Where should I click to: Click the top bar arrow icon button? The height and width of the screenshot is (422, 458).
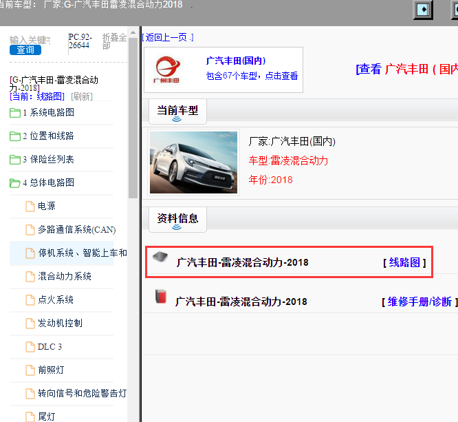pyautogui.click(x=423, y=10)
